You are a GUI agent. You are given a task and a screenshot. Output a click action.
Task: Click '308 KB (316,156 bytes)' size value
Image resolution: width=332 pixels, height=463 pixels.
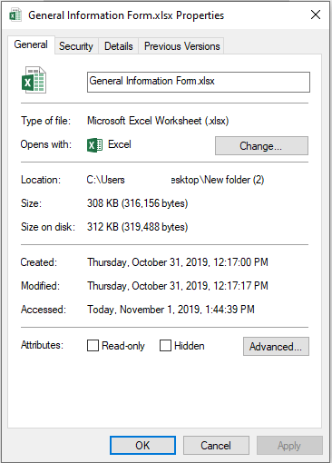(138, 203)
